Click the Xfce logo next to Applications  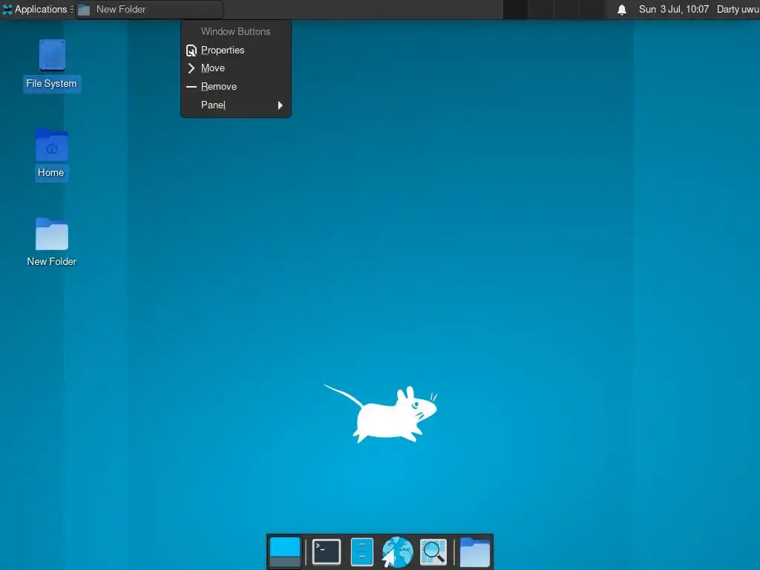(7, 9)
